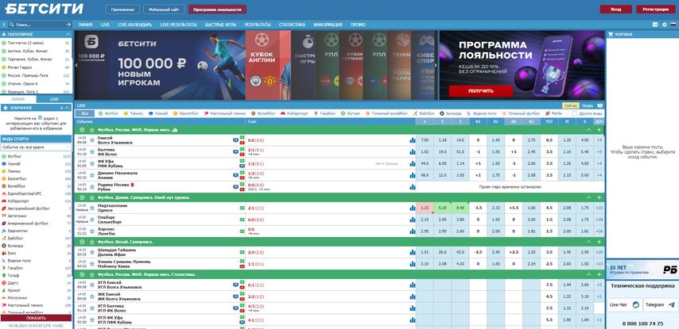This screenshot has height=329, width=679.
Task: Click the Вход login button
Action: click(615, 9)
